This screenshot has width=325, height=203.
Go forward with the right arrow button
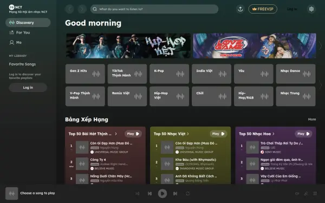click(82, 9)
